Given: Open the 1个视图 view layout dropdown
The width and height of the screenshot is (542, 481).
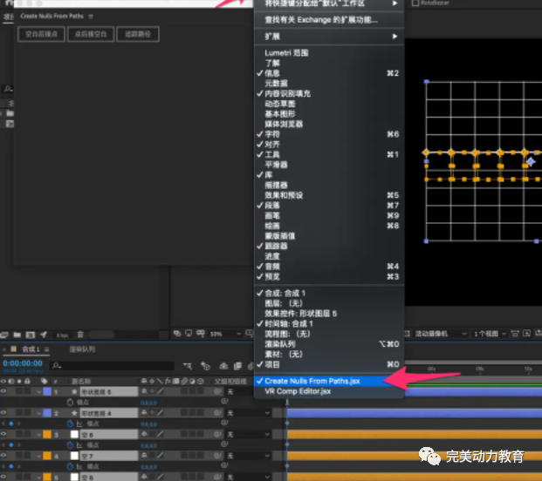Looking at the screenshot, I should coord(490,334).
